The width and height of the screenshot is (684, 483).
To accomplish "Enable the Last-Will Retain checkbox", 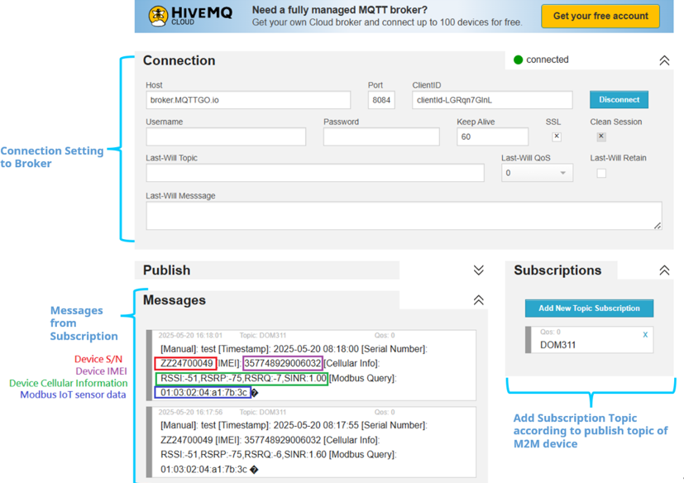I will pos(601,173).
